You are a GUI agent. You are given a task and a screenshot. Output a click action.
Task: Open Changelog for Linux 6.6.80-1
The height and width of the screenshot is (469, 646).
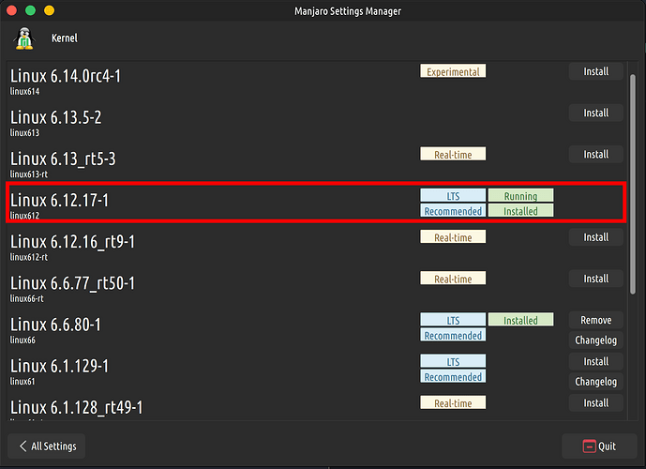click(595, 340)
